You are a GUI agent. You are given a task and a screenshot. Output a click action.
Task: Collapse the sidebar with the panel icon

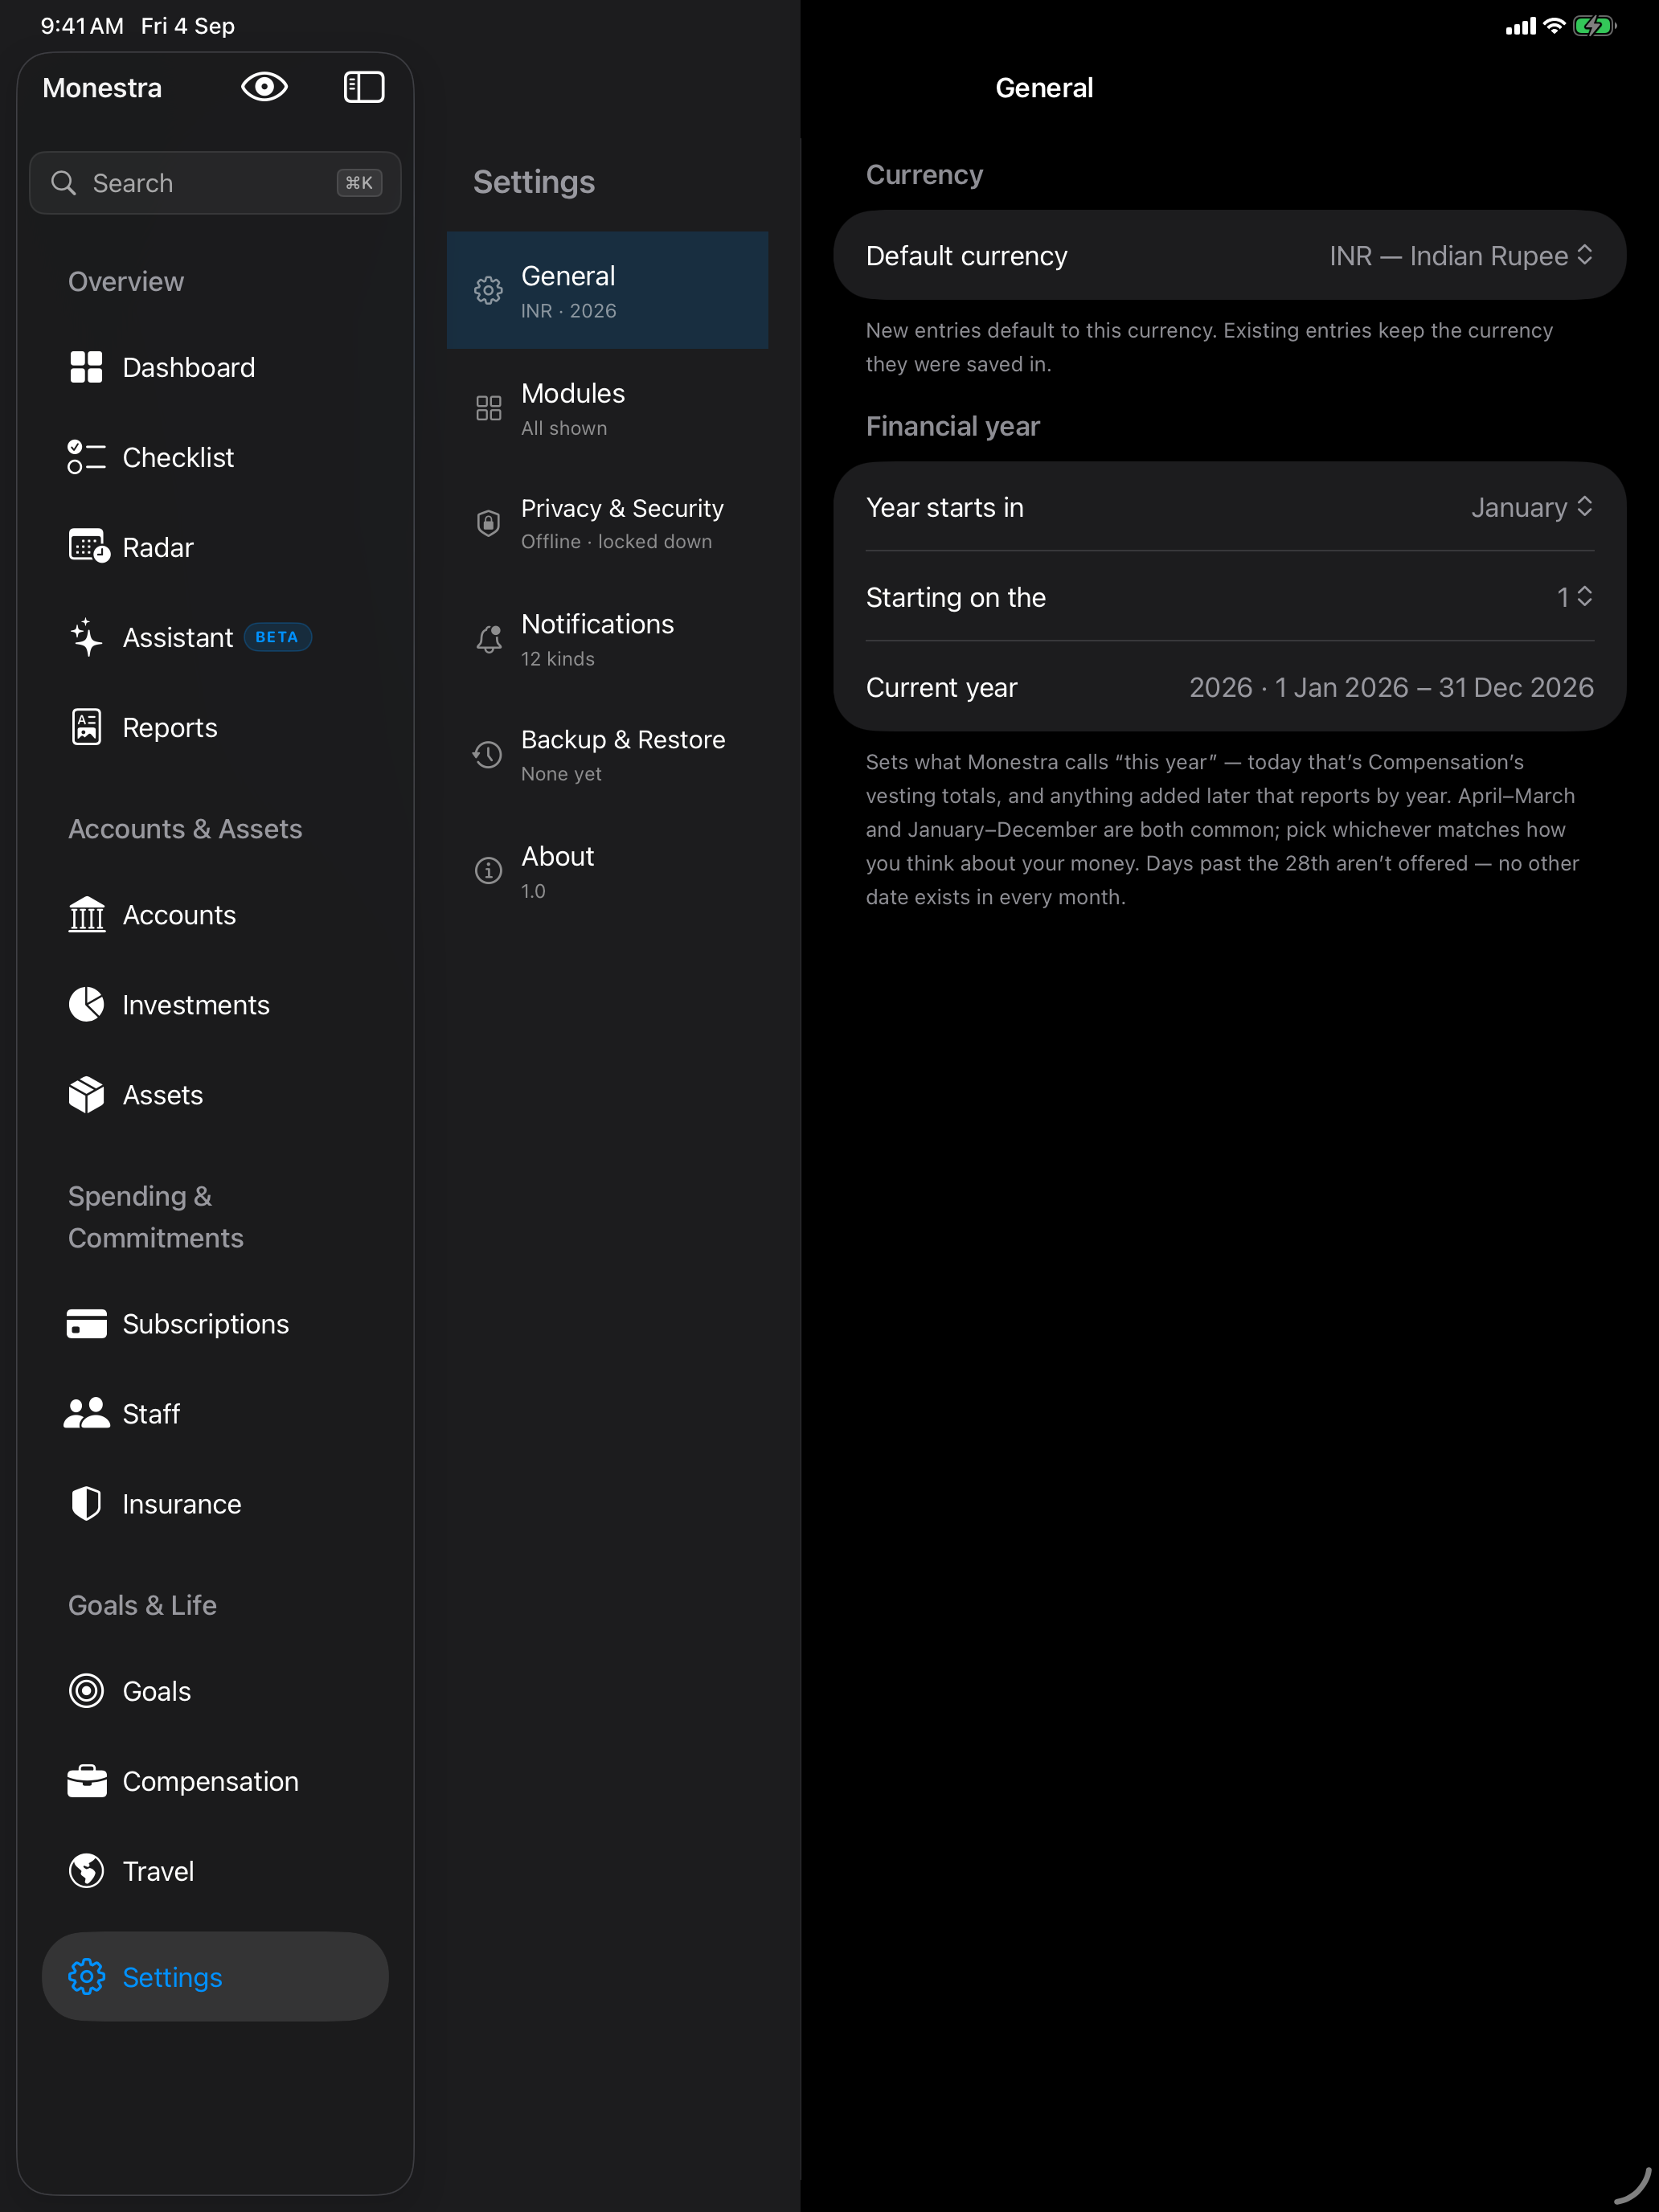pos(364,87)
